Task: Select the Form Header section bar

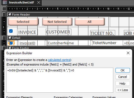Action: 71,14
